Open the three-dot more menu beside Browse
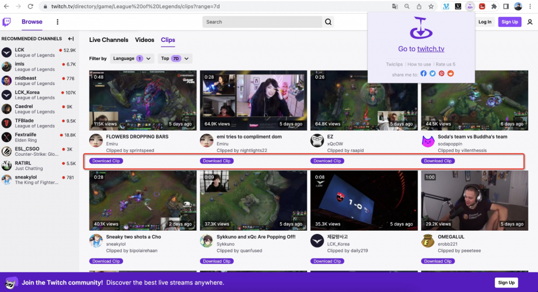The image size is (538, 292). click(57, 22)
